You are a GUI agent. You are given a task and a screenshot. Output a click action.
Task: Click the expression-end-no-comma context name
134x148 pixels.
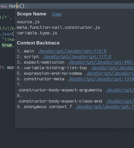53,73
